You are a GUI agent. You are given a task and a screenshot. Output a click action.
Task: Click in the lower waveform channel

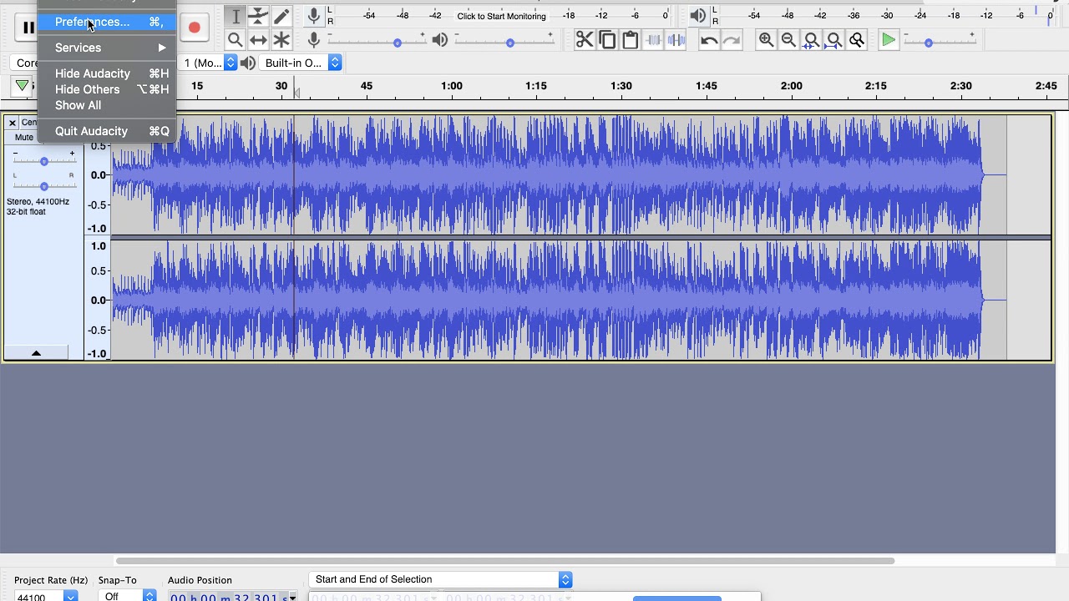[580, 300]
